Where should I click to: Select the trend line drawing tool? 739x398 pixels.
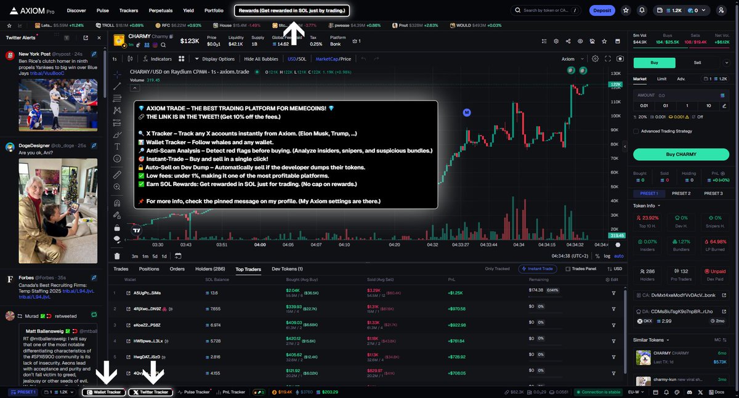117,87
